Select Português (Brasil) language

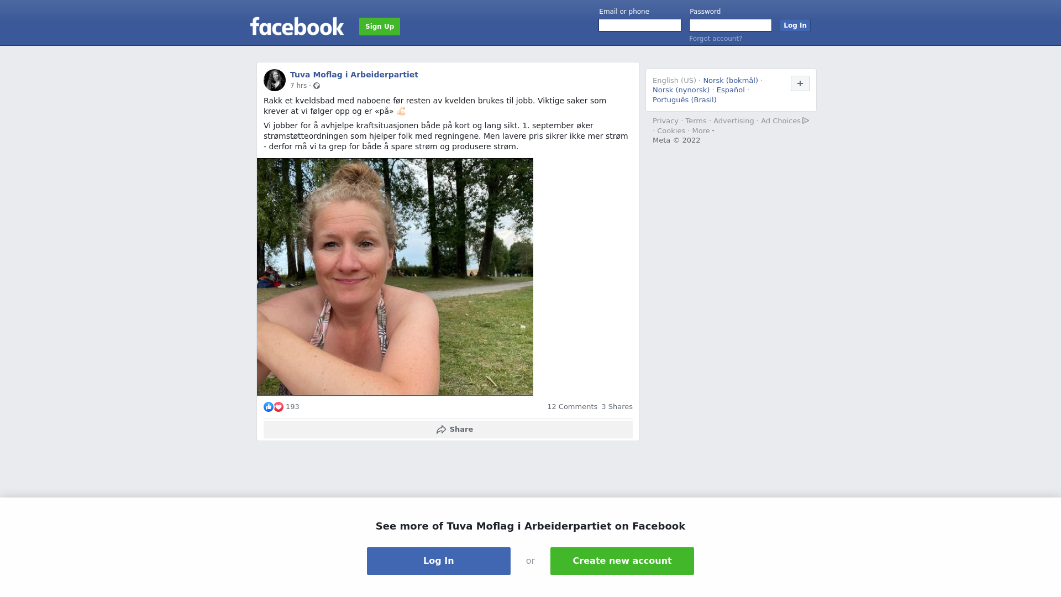pyautogui.click(x=685, y=100)
